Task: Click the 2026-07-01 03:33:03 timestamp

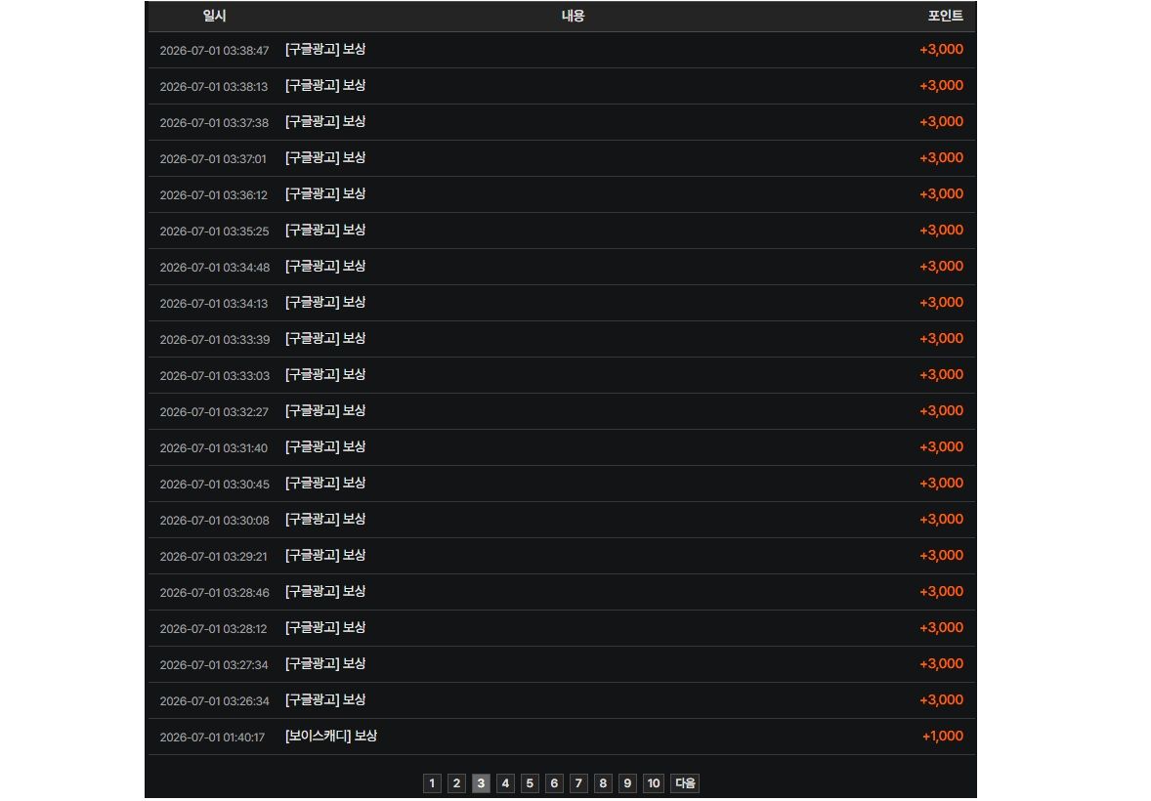Action: (x=214, y=376)
